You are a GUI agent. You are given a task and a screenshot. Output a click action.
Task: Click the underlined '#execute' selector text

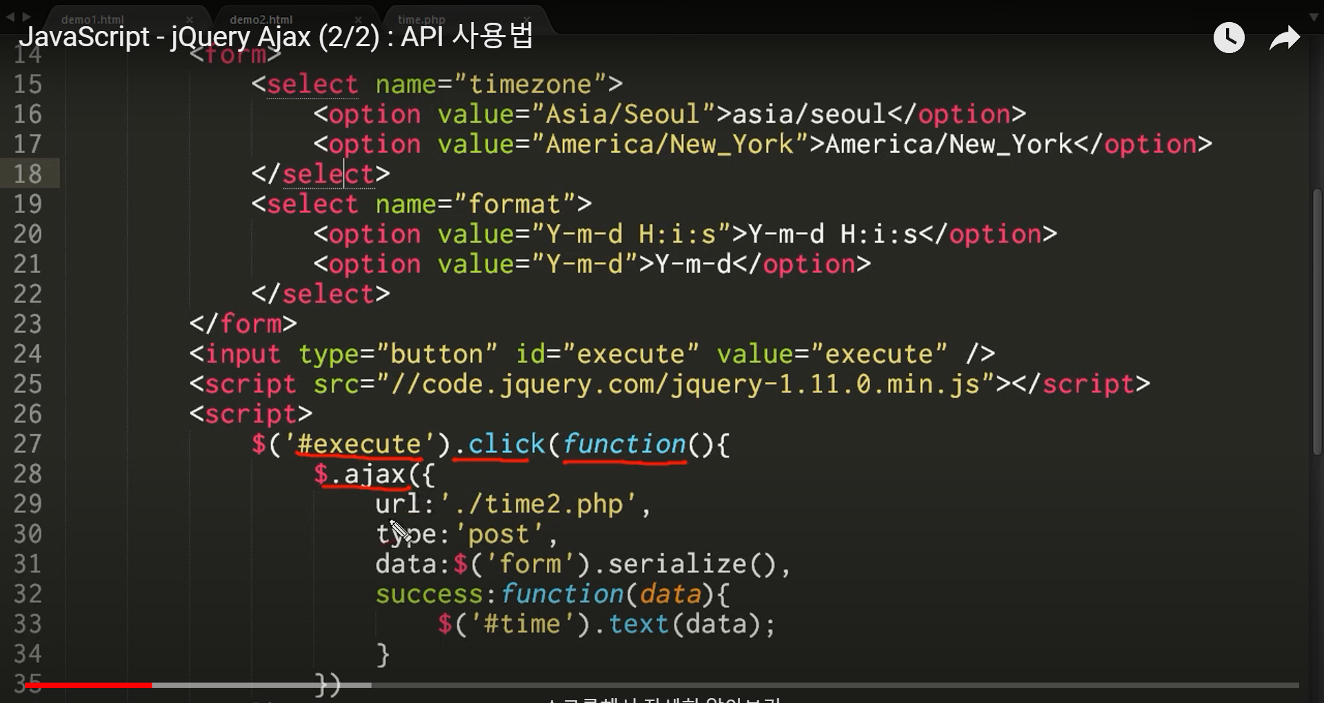[358, 444]
